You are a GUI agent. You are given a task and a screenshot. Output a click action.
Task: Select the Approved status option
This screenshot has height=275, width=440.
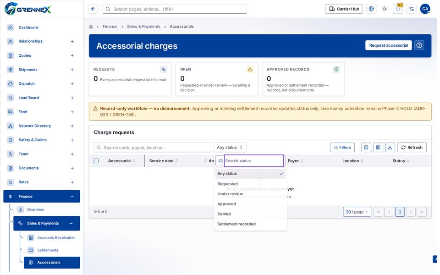[x=250, y=204]
